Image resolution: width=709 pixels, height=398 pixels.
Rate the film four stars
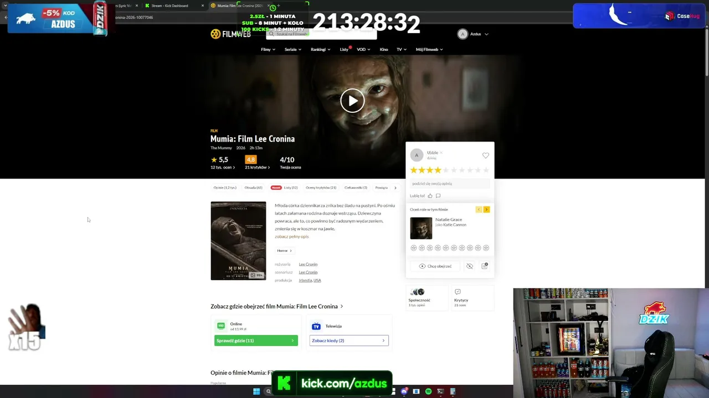(x=438, y=170)
